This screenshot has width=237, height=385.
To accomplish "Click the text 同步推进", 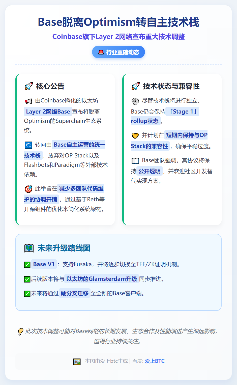I will pos(150,279).
